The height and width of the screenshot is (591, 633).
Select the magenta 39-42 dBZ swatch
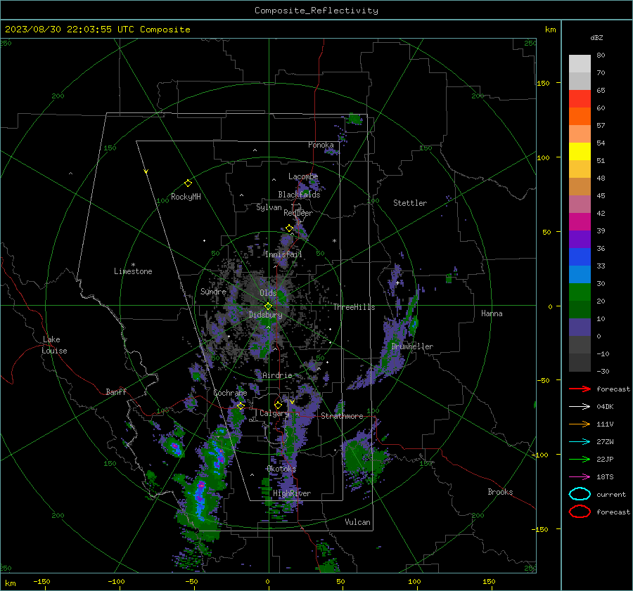580,222
